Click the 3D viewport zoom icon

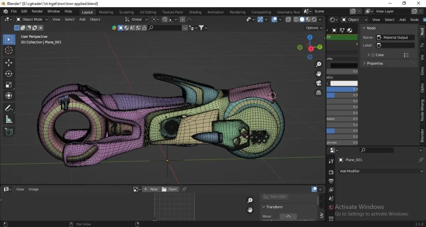[318, 64]
